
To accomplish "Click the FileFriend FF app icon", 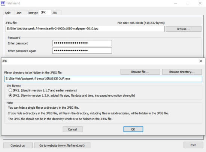I will (3, 3).
